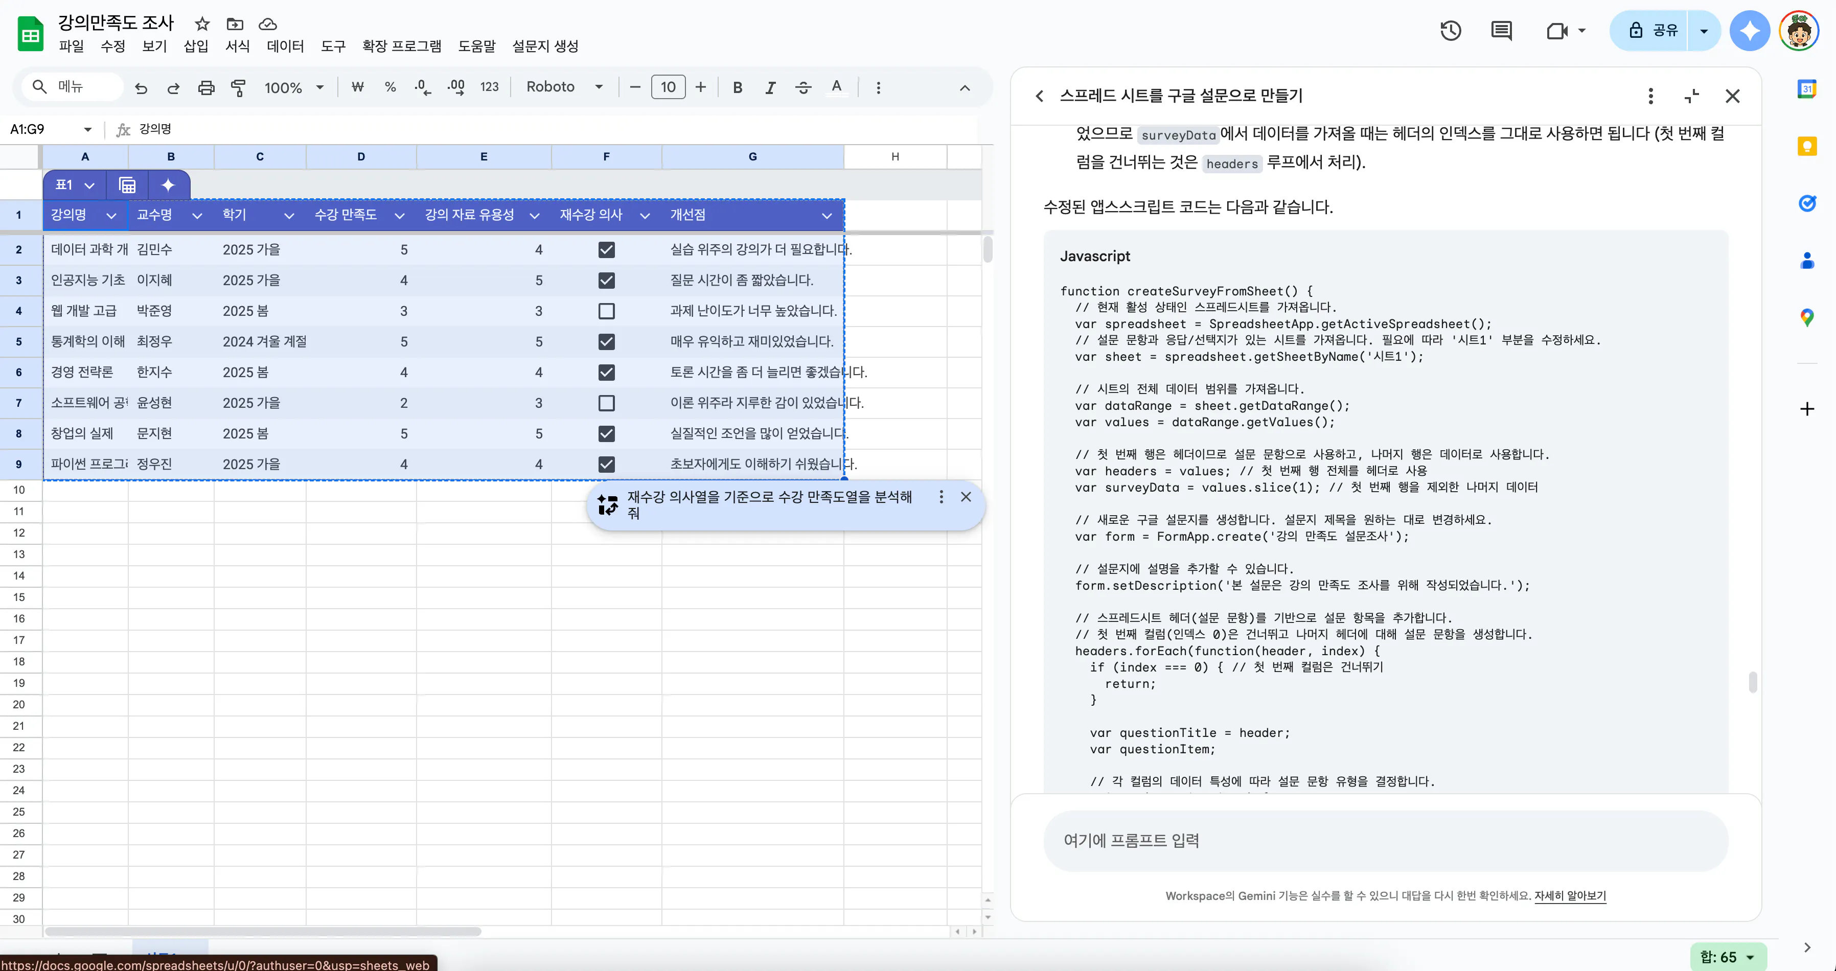Click strikethrough formatting icon
Image resolution: width=1836 pixels, height=971 pixels.
click(804, 87)
